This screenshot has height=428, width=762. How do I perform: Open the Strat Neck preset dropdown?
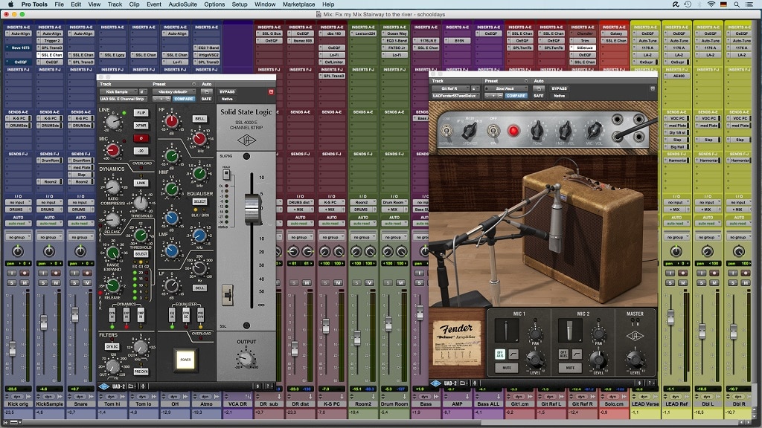[506, 89]
